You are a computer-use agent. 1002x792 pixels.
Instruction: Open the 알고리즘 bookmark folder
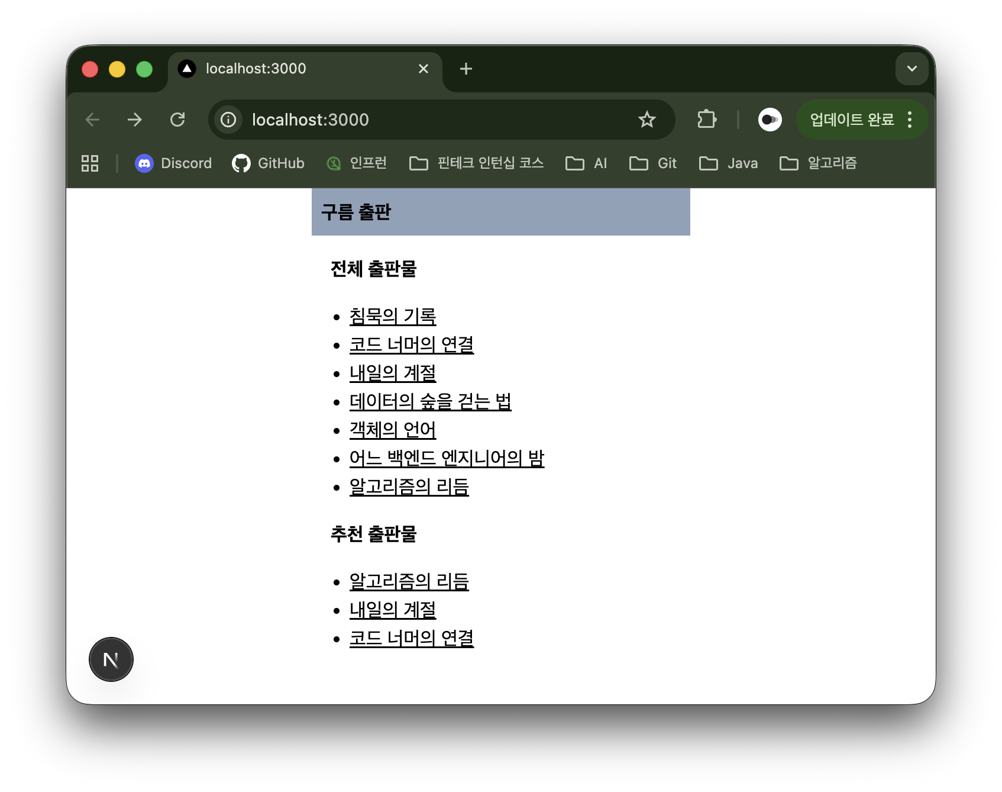(x=819, y=163)
